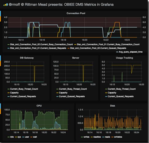Viewport: 149px width, 143px height.
Task: Toggle DB Gateway Current_Queued_Requests legend
Action: pyautogui.click(x=22, y=96)
